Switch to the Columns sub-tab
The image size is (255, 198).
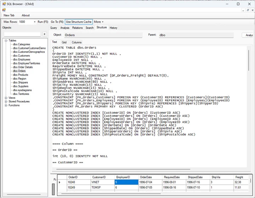(76, 42)
